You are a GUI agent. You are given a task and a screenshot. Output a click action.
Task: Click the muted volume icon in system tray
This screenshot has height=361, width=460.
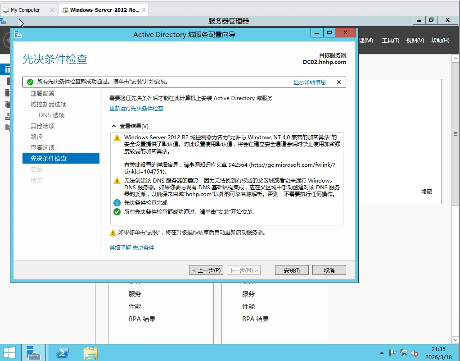tap(415, 353)
